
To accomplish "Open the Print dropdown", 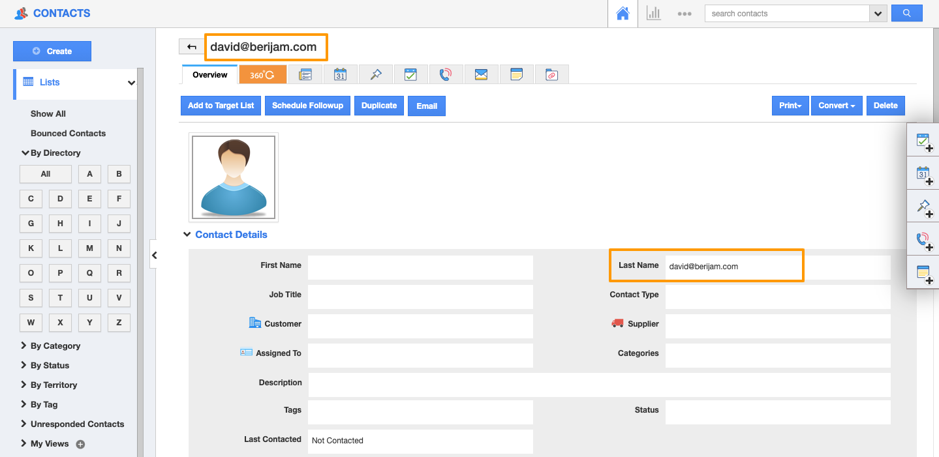I will click(790, 106).
